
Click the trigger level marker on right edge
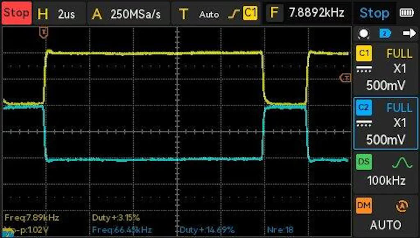coord(346,78)
